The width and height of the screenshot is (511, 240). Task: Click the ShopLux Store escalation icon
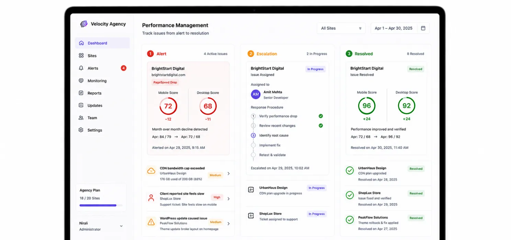(x=251, y=216)
